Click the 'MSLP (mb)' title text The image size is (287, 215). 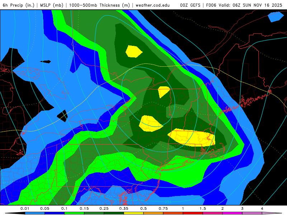(52, 5)
